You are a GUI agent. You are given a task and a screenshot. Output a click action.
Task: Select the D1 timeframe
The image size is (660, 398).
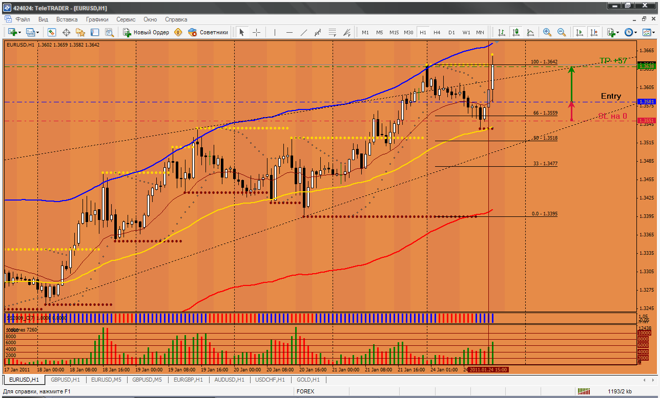click(x=451, y=32)
